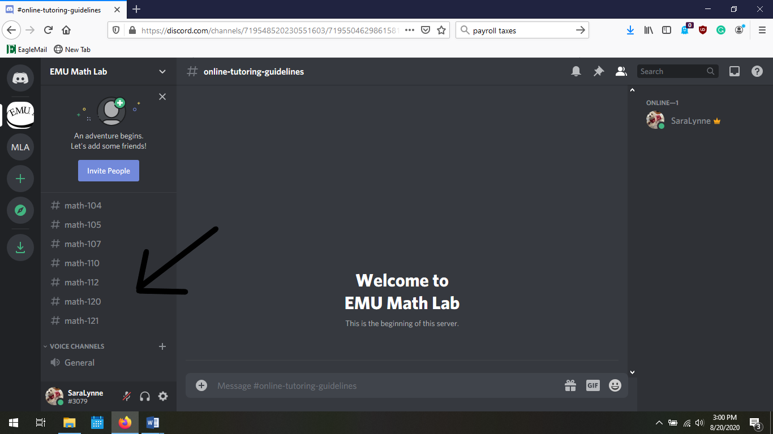
Task: Open the math-120 channel
Action: (109, 302)
